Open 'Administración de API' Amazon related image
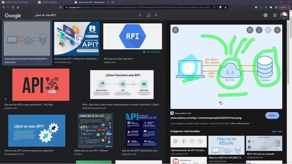Viewport: 292px width, 164px height. tap(188, 142)
